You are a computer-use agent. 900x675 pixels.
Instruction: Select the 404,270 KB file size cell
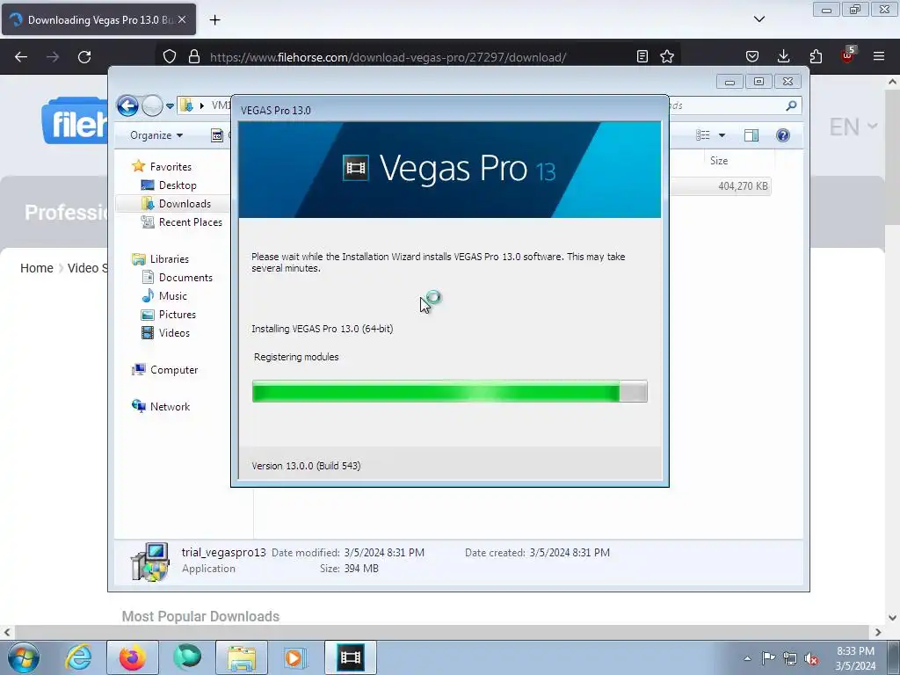(x=743, y=186)
